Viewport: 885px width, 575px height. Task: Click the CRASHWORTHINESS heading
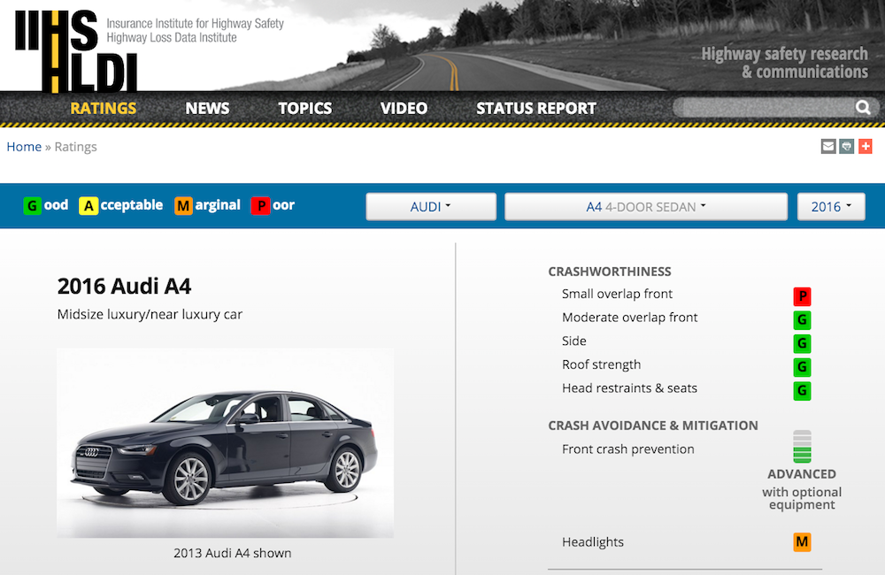pyautogui.click(x=610, y=272)
